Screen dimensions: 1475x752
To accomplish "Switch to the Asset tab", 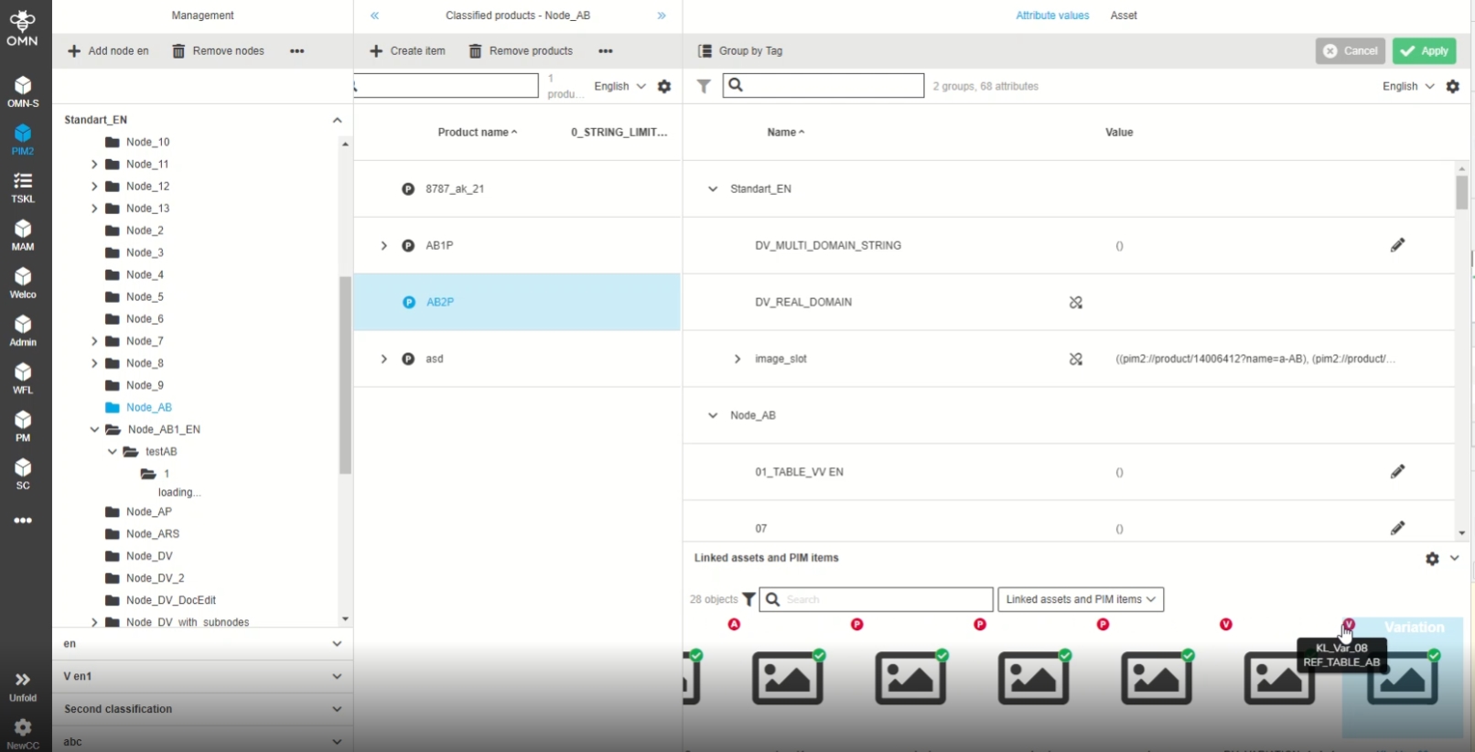I will (x=1124, y=16).
